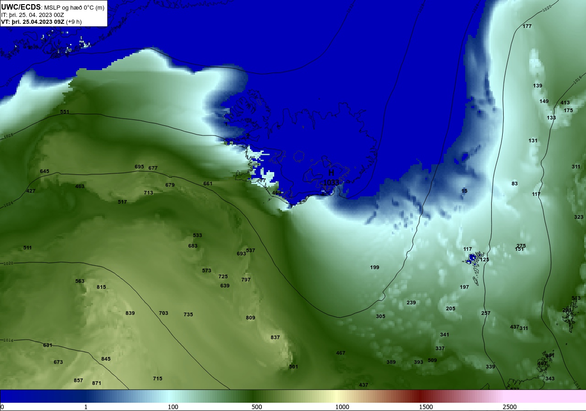Viewport: 586px width, 411px height.
Task: Click the freezing level value 463
Action: [x=80, y=186]
